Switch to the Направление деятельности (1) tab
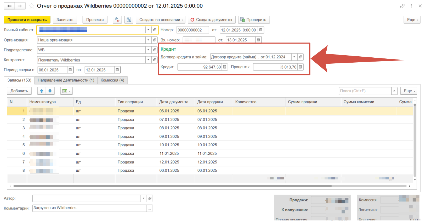The width and height of the screenshot is (426, 222). coord(66,80)
